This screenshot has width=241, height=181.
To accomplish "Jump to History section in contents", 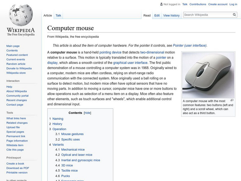I will (x=57, y=124).
